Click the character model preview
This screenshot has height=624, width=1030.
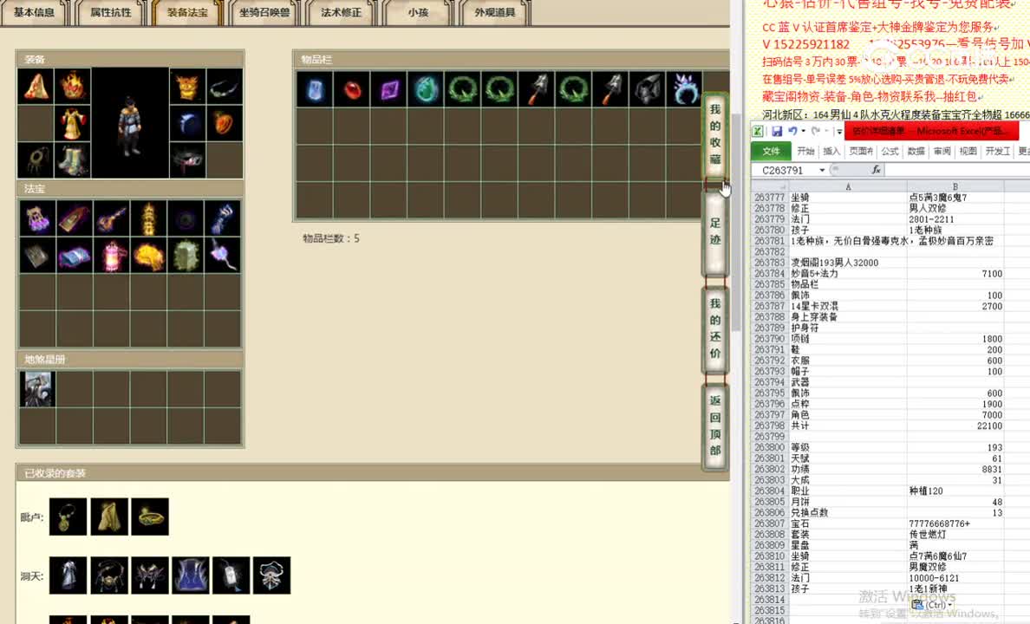coord(130,123)
